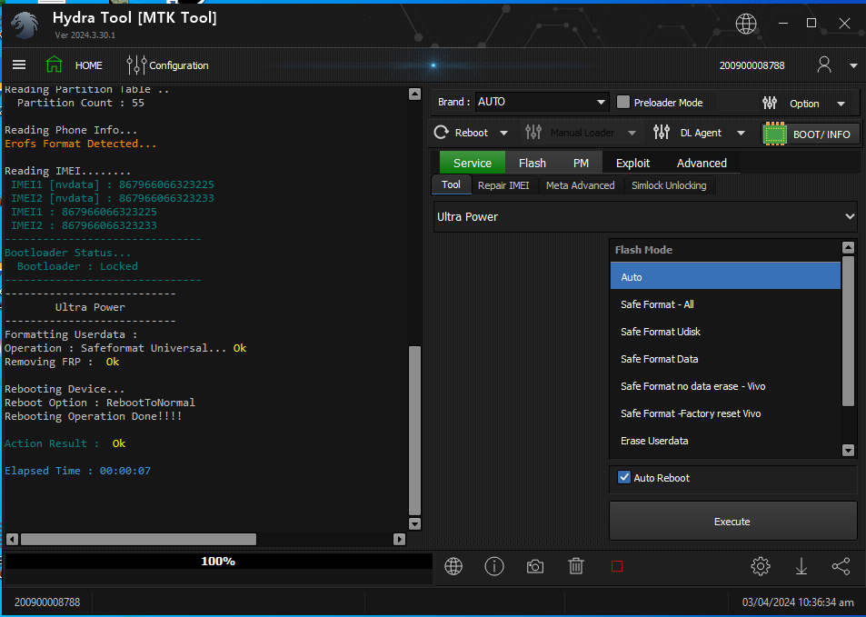The height and width of the screenshot is (617, 866).
Task: Click the info circle icon
Action: [x=493, y=566]
